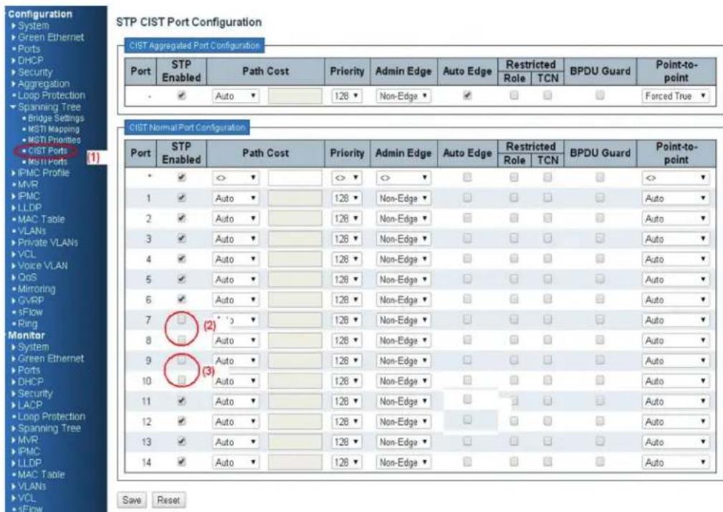Open aggregated Priority dropdown

(346, 96)
